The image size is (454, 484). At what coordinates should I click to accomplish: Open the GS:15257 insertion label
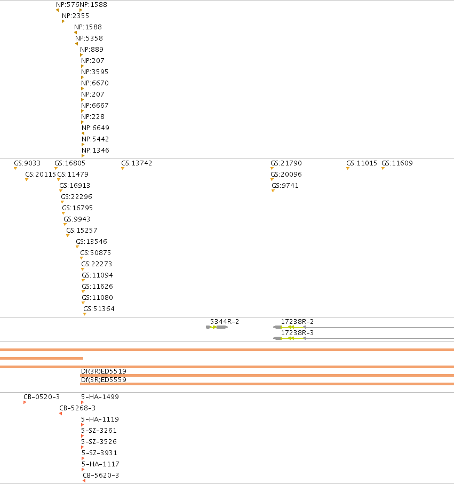point(82,231)
